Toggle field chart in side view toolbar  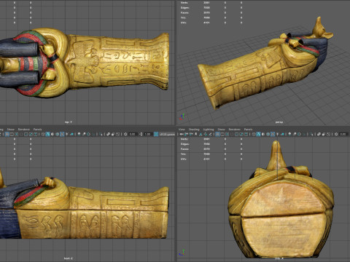tap(237, 134)
